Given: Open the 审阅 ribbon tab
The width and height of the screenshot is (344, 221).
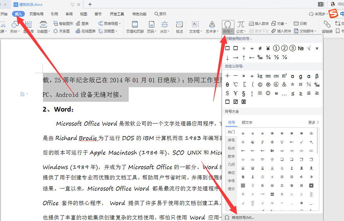Looking at the screenshot, I should [x=69, y=14].
